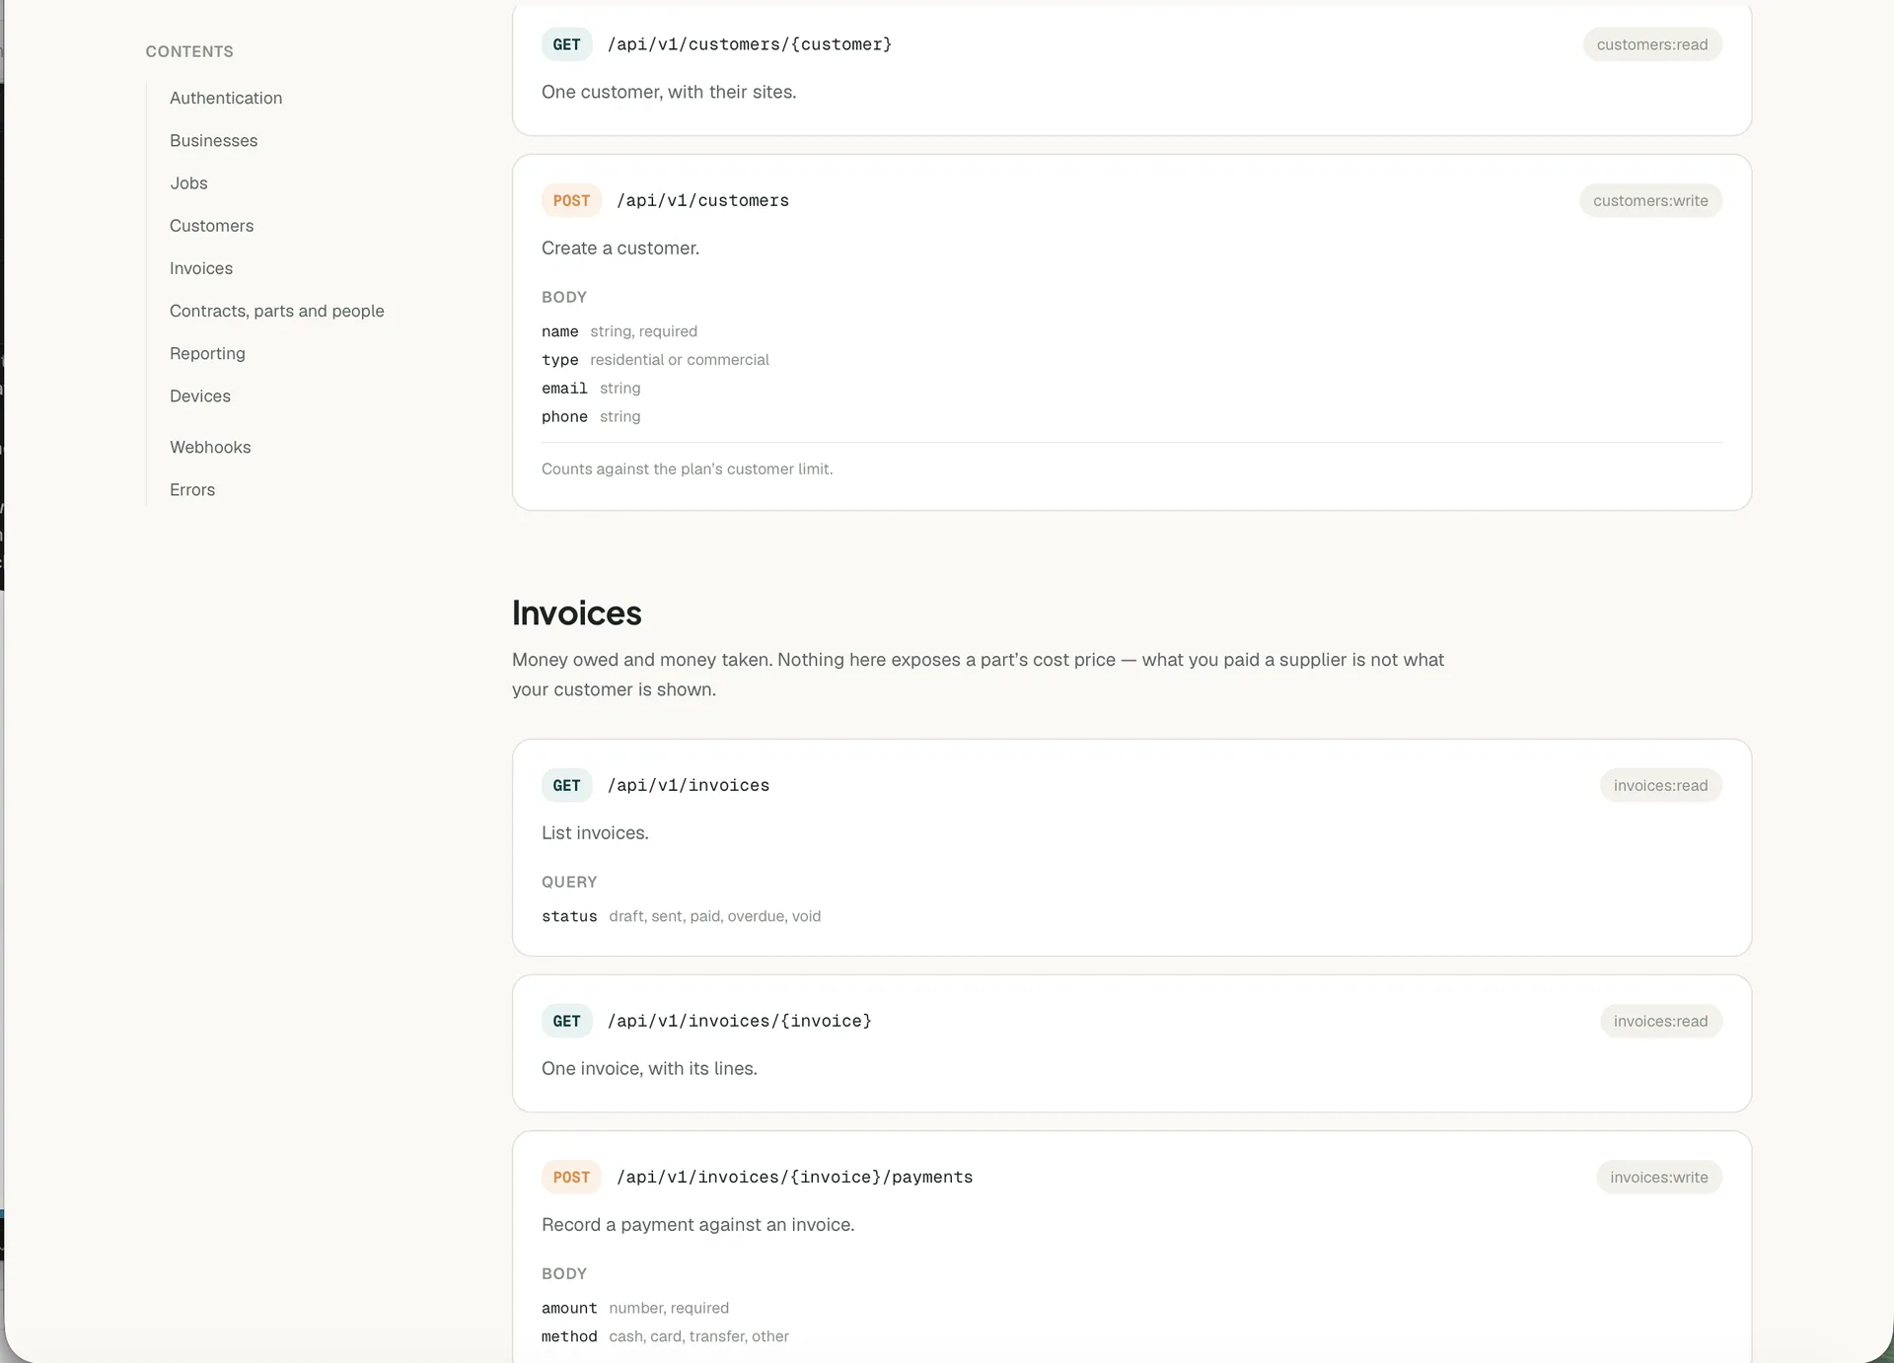Viewport: 1894px width, 1363px height.
Task: Navigate to Invoices in the contents list
Action: (201, 267)
